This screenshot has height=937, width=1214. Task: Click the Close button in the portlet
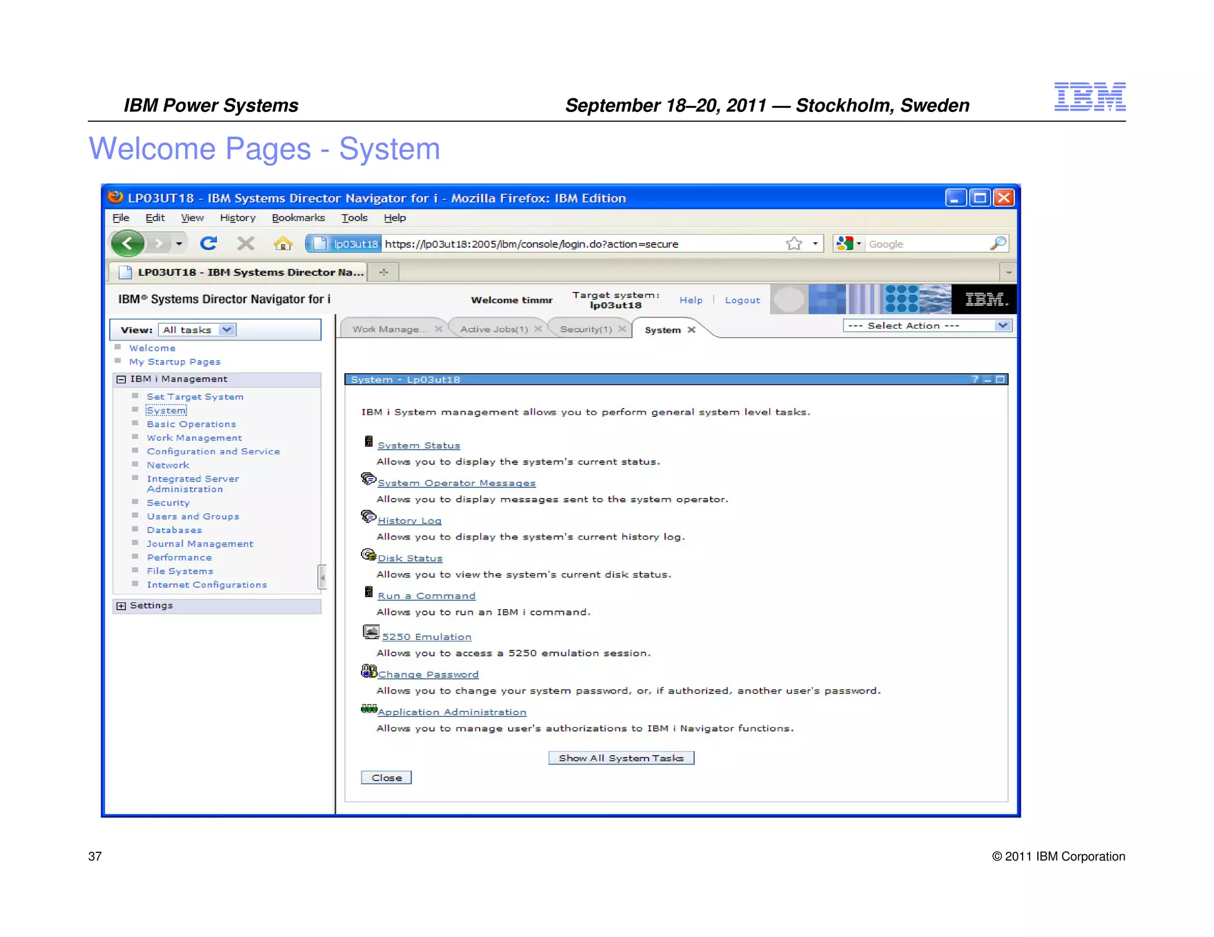(386, 778)
